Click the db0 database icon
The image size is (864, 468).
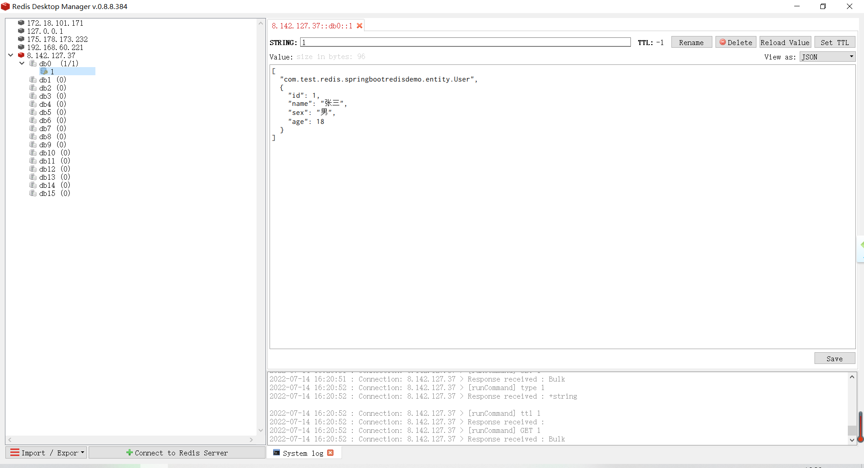tap(33, 64)
